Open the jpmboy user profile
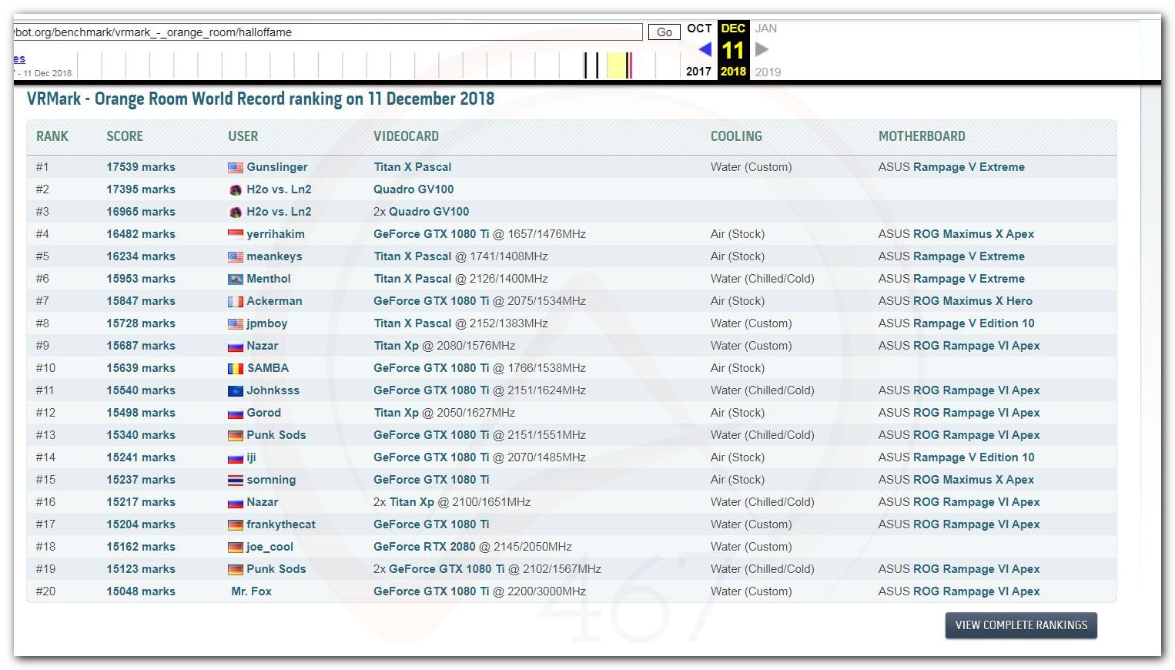Image resolution: width=1175 pixels, height=670 pixels. coord(267,323)
